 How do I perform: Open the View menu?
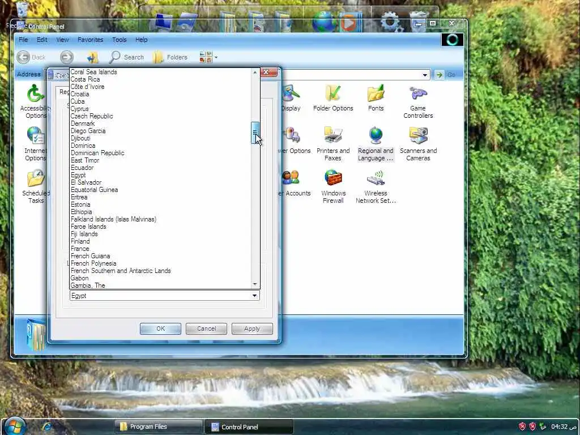62,40
